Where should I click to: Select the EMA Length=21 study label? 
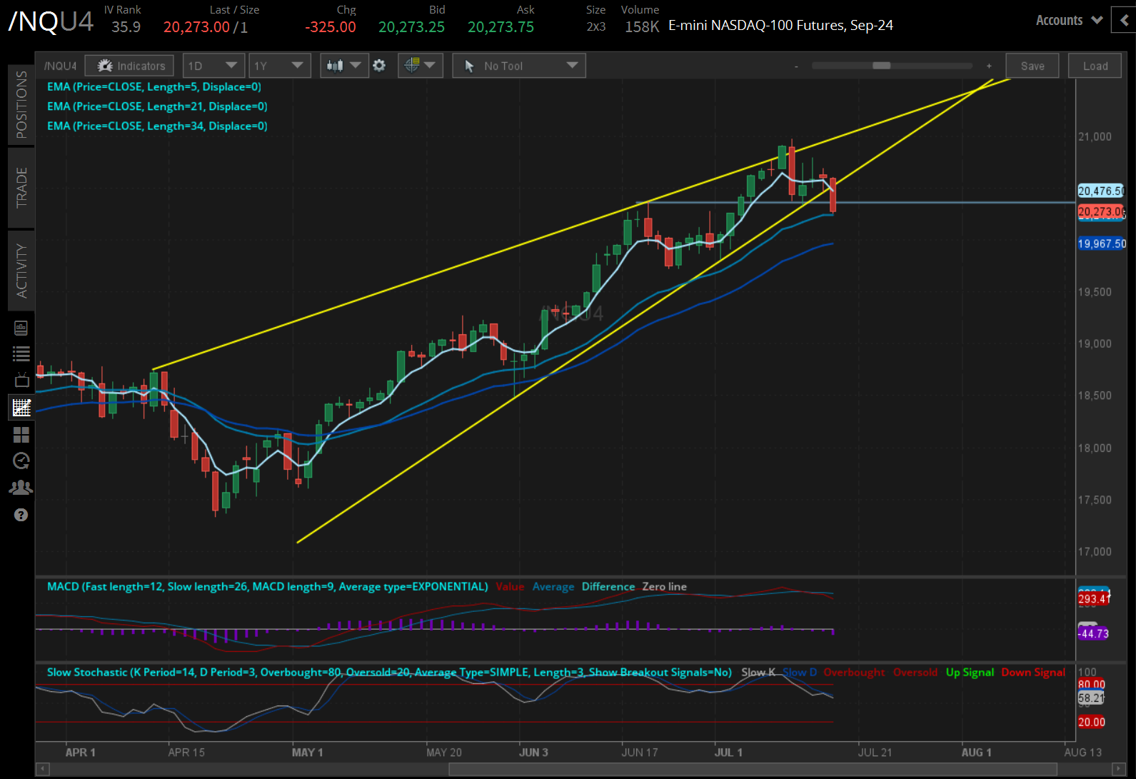pos(157,106)
